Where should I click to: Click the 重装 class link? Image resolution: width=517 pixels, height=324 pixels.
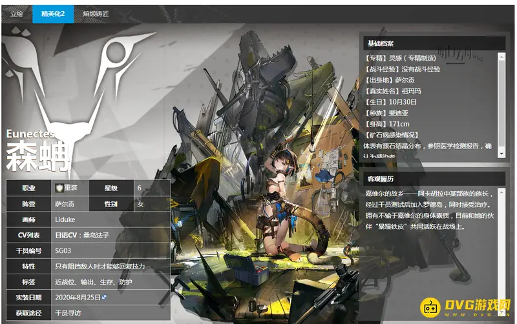[70, 188]
